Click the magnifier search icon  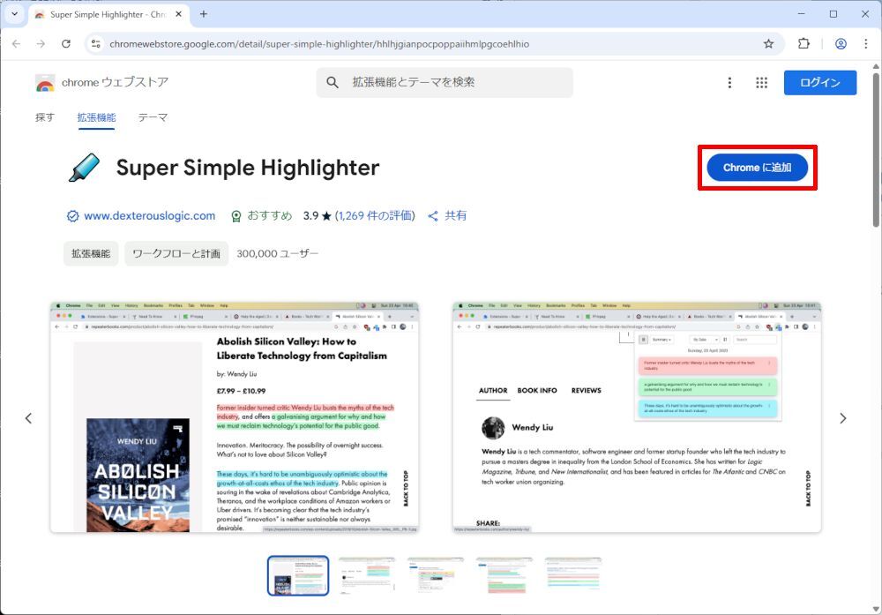333,83
